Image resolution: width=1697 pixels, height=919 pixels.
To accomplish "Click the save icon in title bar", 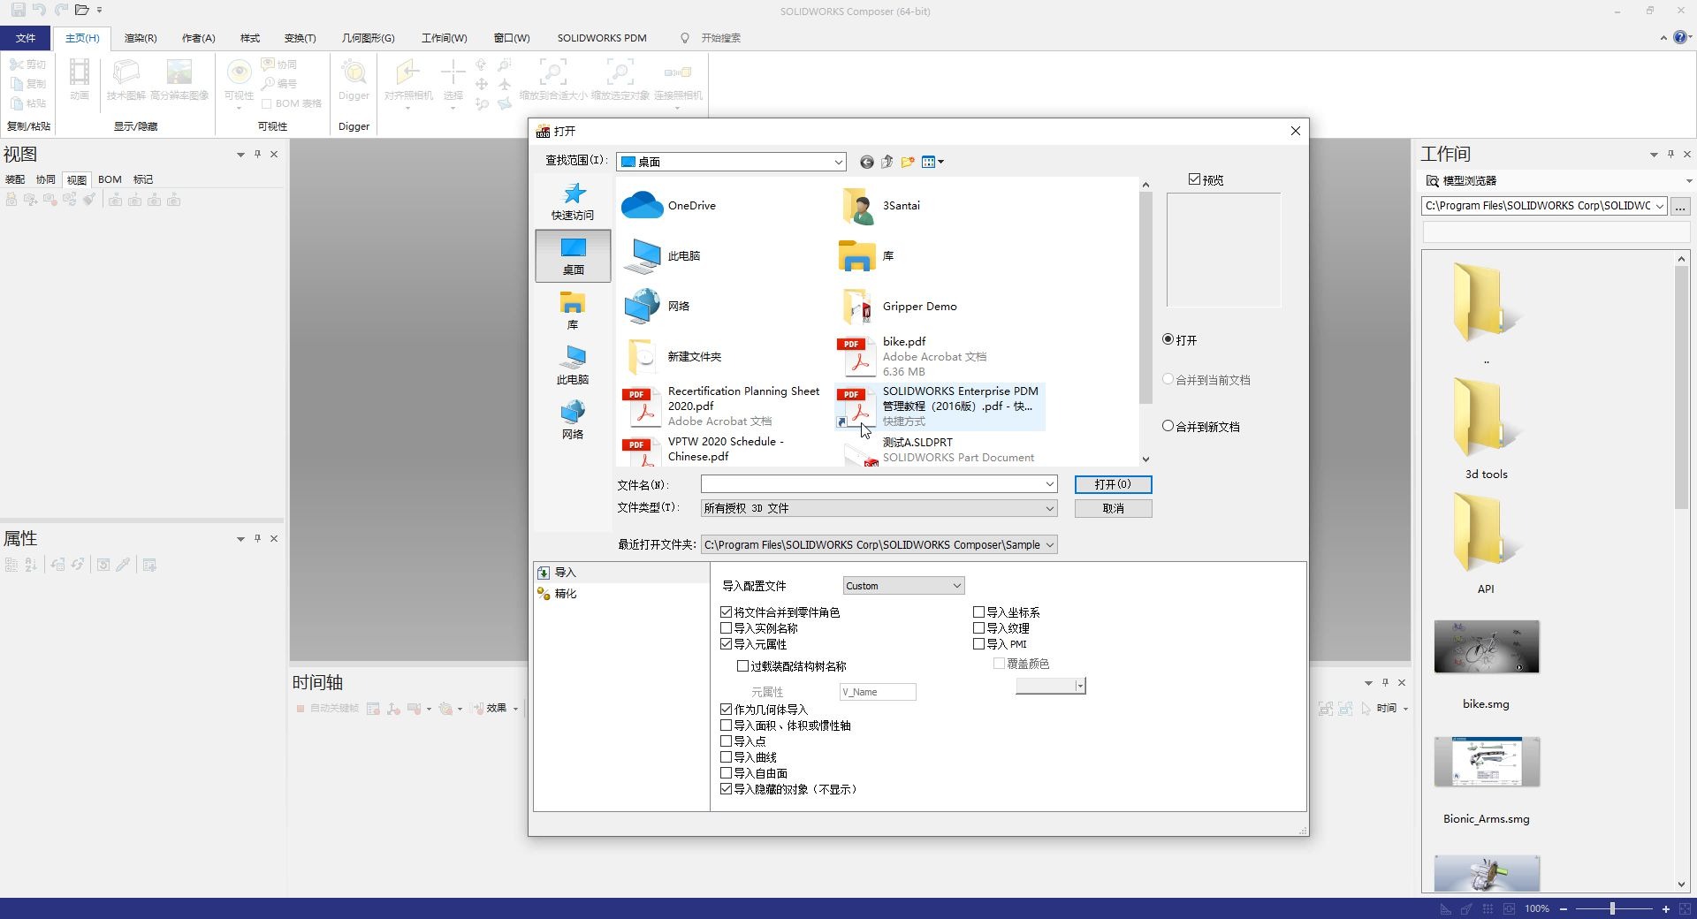I will (x=18, y=11).
